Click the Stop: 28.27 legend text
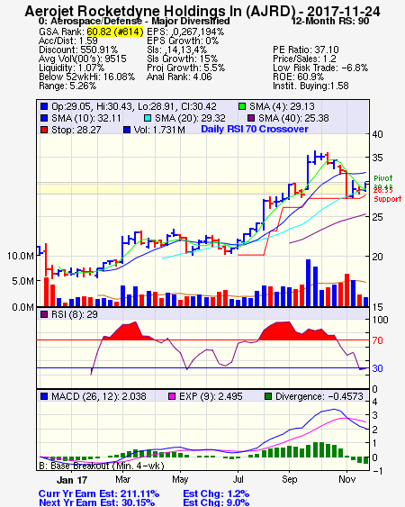 click(x=76, y=130)
